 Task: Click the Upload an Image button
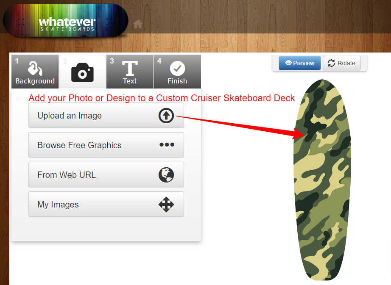pos(106,116)
